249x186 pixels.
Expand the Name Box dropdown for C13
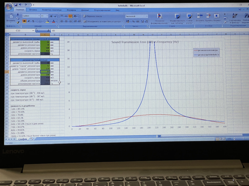[33, 30]
